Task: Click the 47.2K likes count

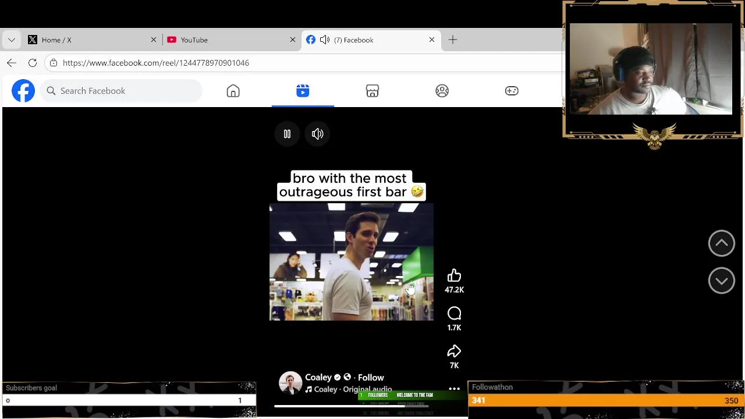Action: pyautogui.click(x=454, y=290)
